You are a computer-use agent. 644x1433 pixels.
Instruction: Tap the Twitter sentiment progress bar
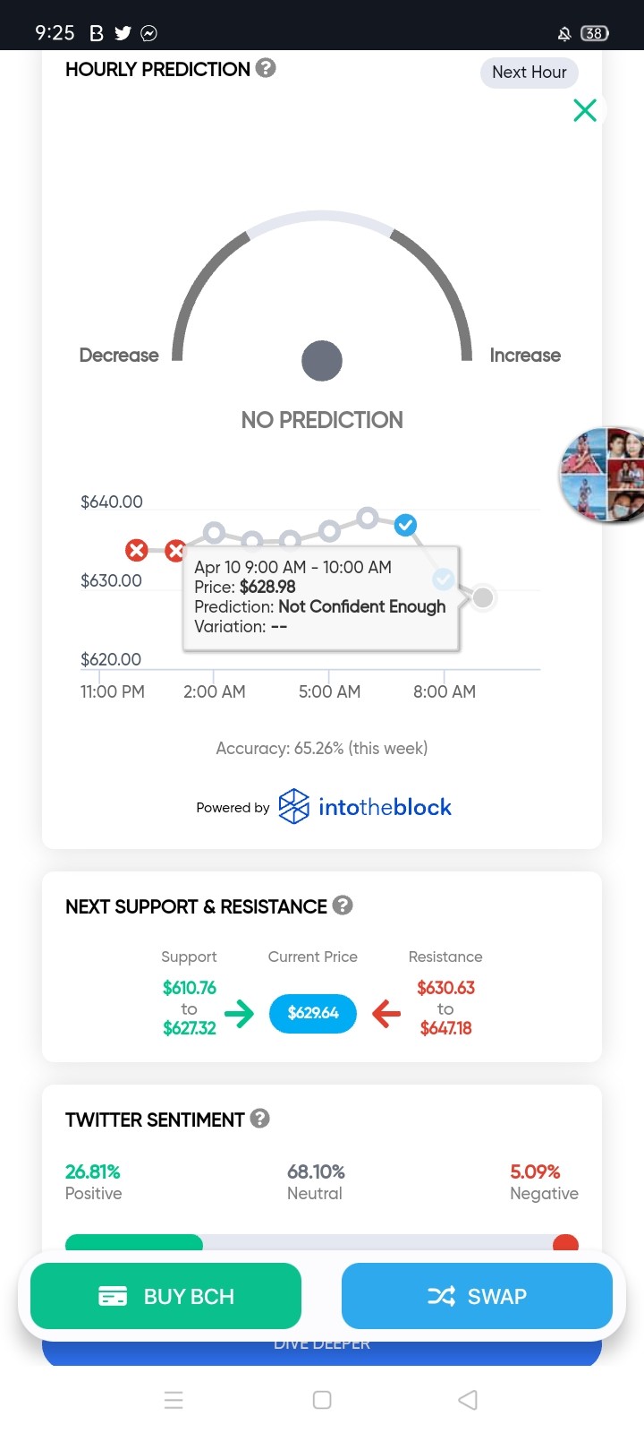(322, 1242)
